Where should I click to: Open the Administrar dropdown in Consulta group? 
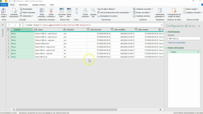point(27,16)
